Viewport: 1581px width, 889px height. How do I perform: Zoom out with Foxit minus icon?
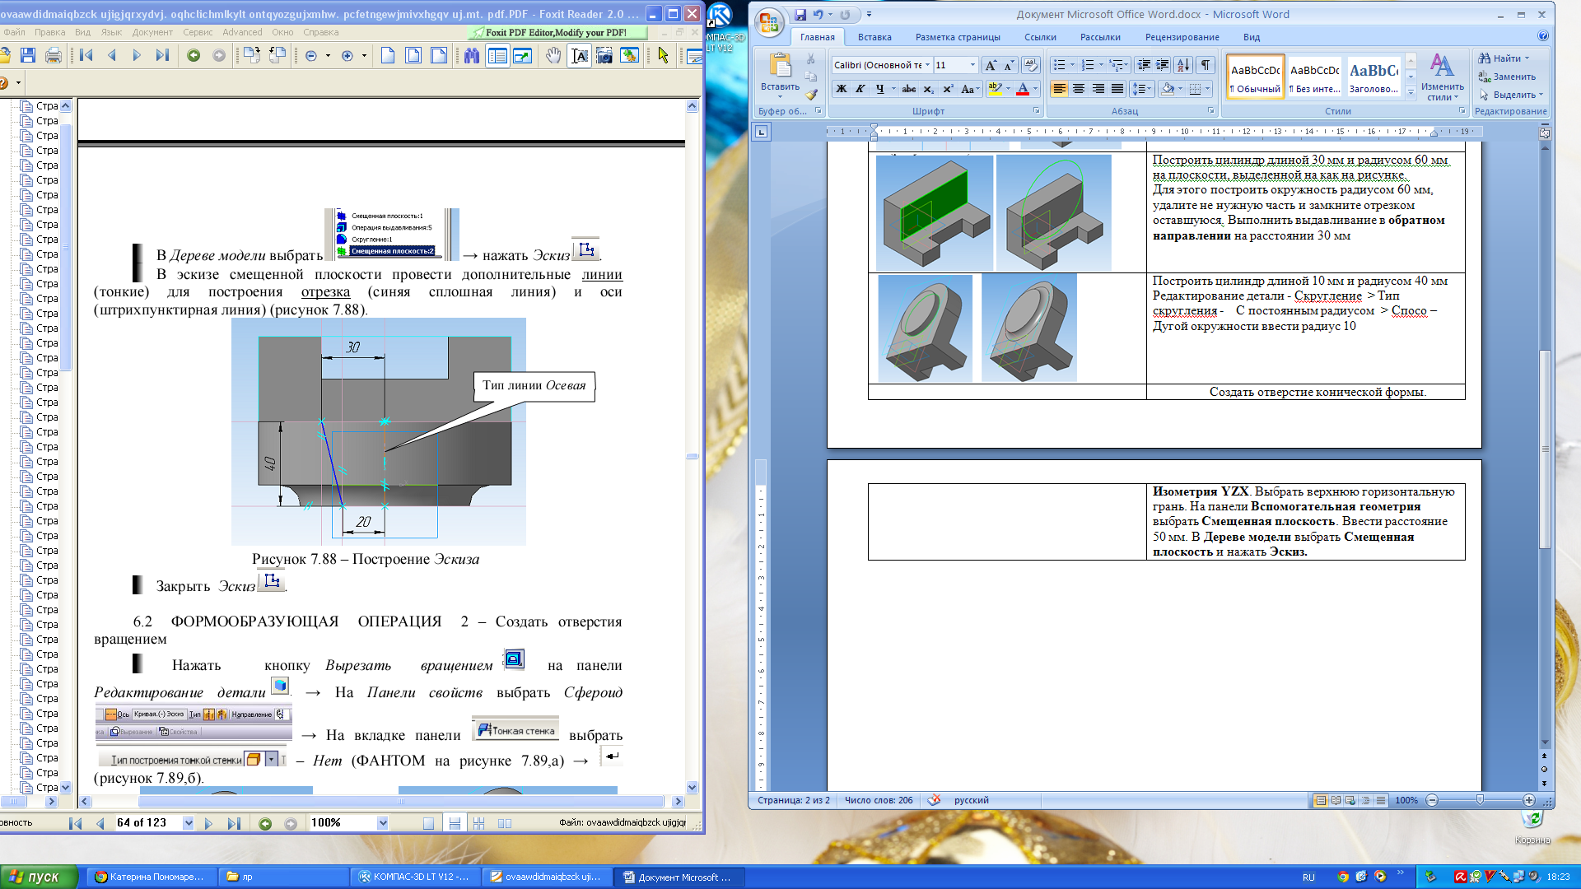click(311, 56)
